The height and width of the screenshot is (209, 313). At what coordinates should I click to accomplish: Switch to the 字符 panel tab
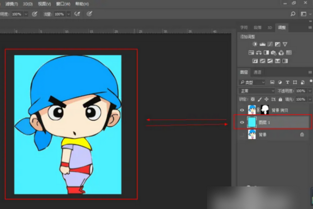[x=244, y=28]
